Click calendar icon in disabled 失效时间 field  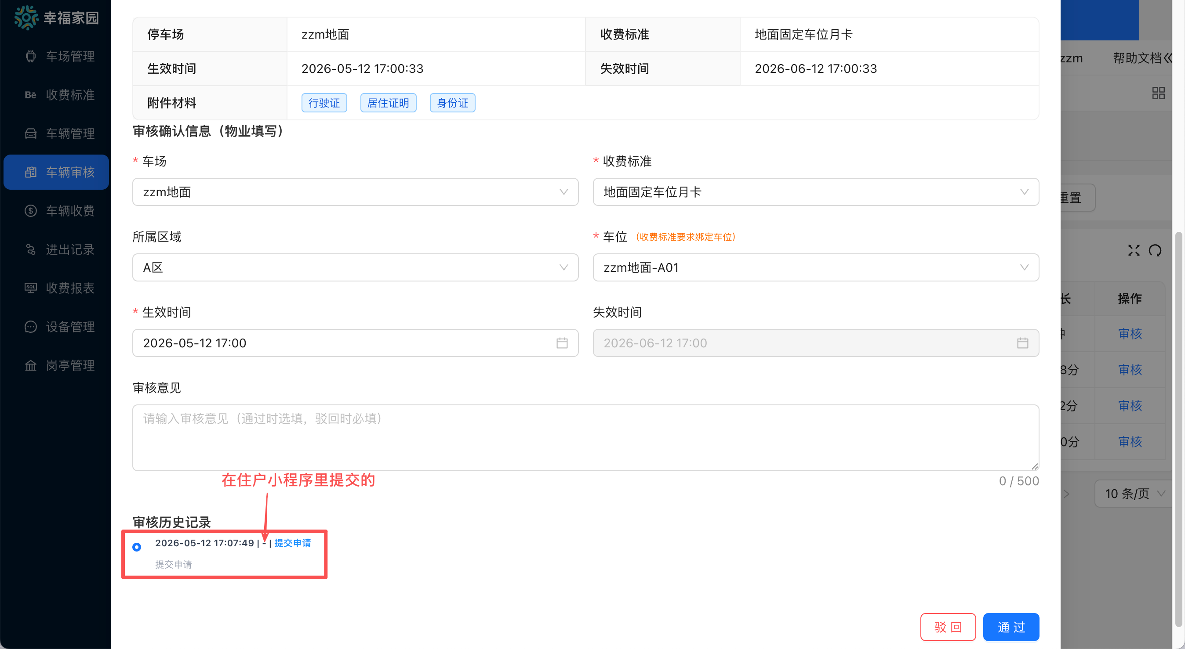pos(1023,343)
